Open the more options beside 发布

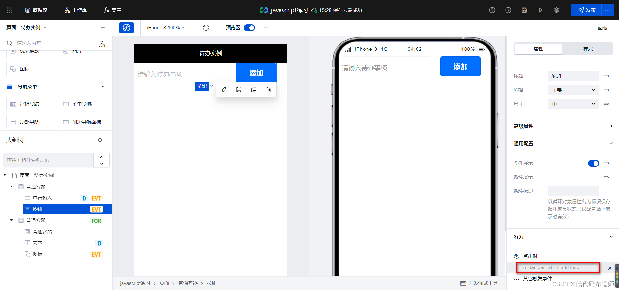(x=608, y=10)
